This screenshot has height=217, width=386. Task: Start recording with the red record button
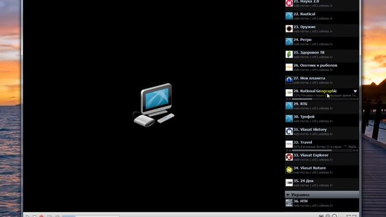(42, 216)
